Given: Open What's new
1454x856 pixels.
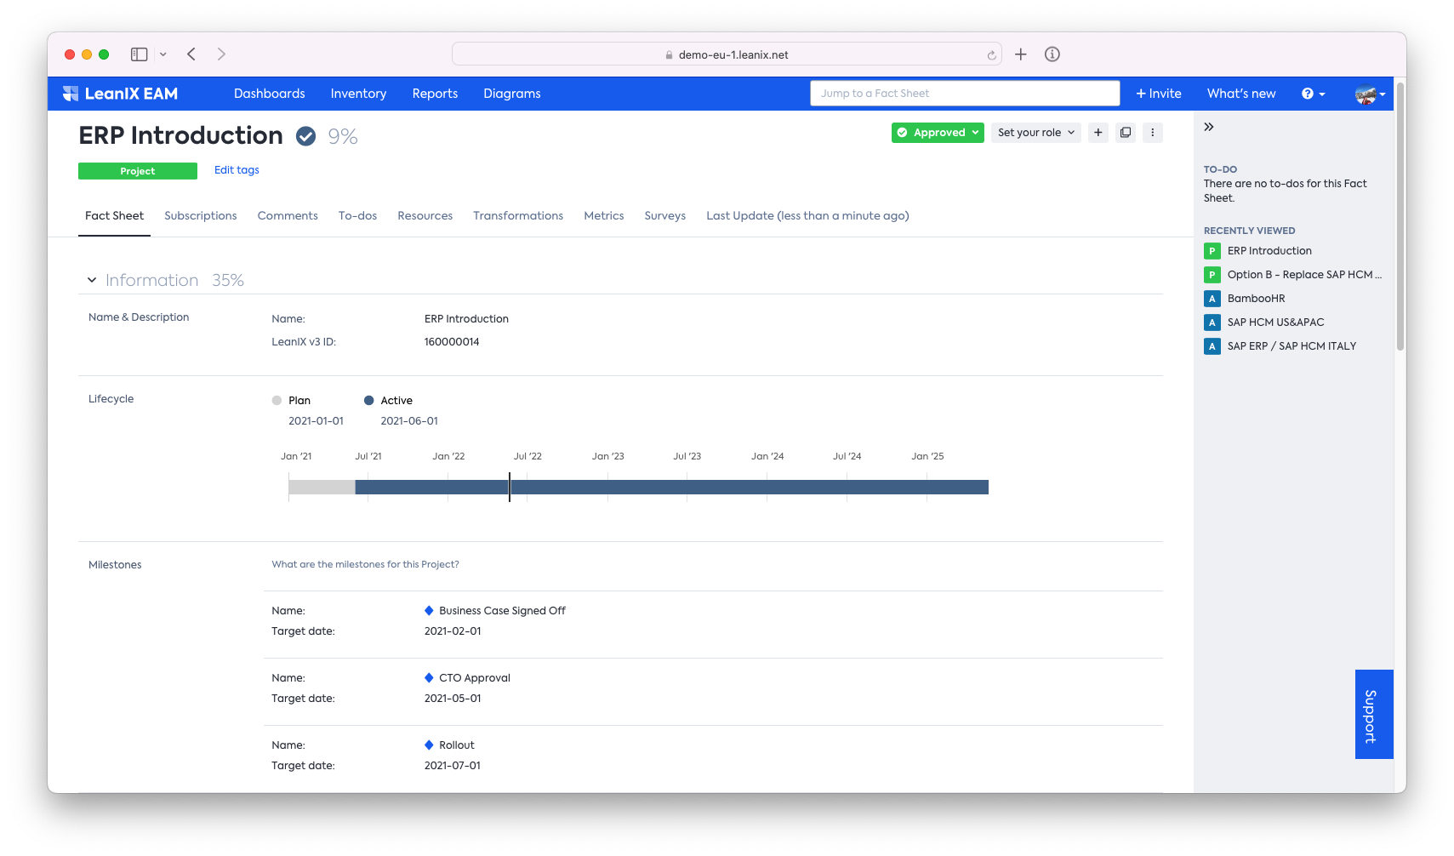Looking at the screenshot, I should coord(1241,94).
